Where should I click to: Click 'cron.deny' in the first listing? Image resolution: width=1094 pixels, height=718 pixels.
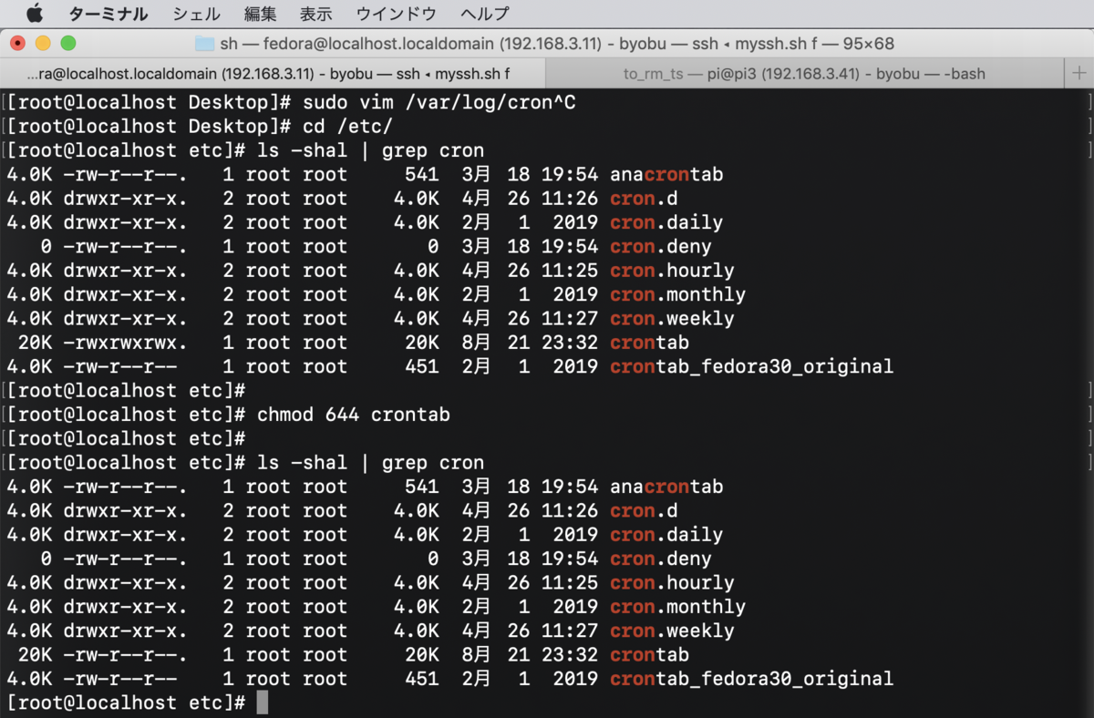click(661, 246)
